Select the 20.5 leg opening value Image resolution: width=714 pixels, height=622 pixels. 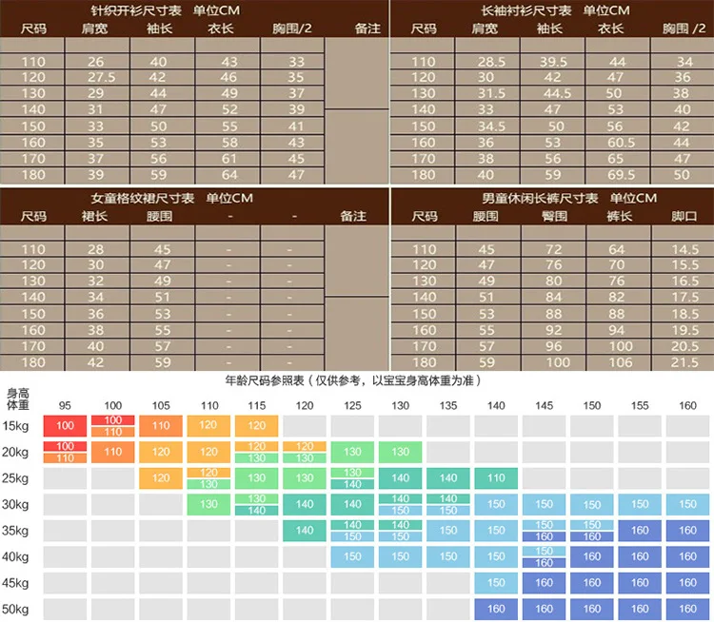pos(684,346)
